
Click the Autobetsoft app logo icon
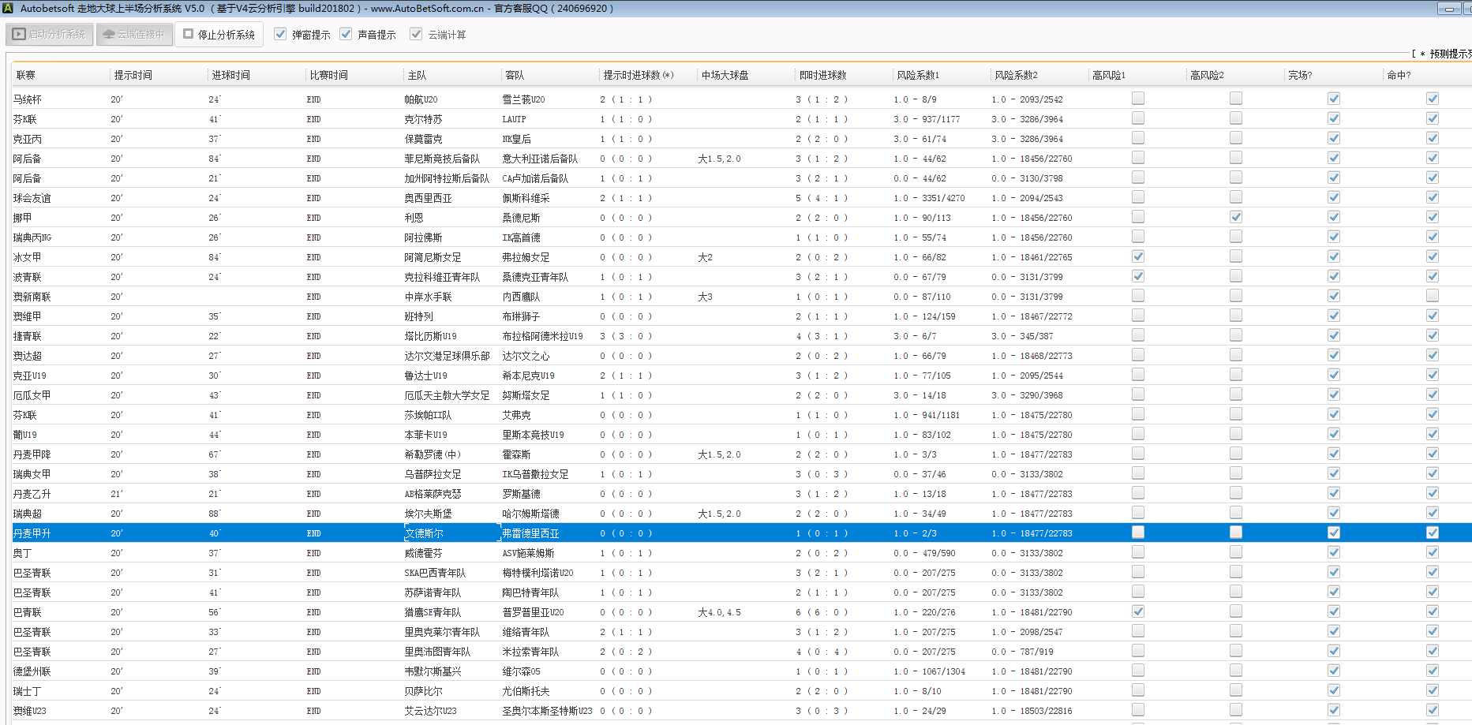(x=8, y=9)
